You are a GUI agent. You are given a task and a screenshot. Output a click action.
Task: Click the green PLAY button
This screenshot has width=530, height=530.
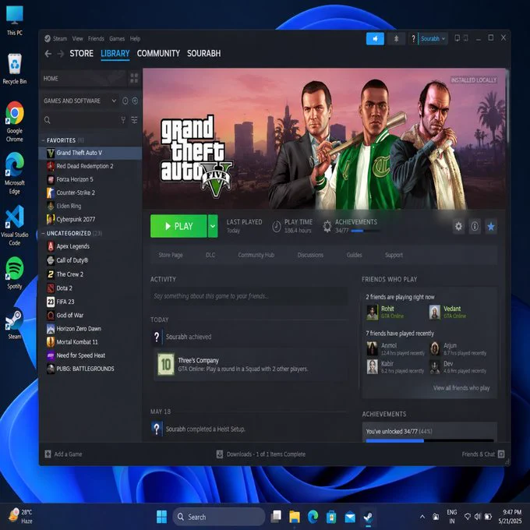pos(178,226)
